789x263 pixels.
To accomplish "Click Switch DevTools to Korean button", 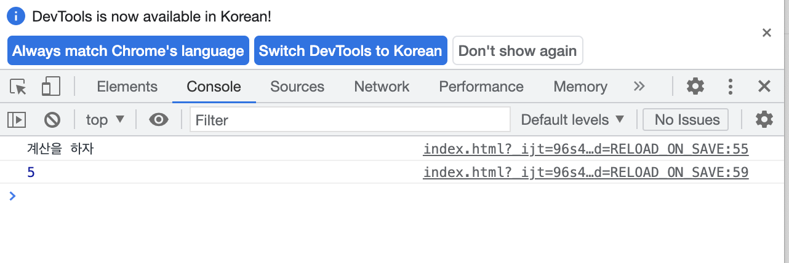I will tap(351, 50).
